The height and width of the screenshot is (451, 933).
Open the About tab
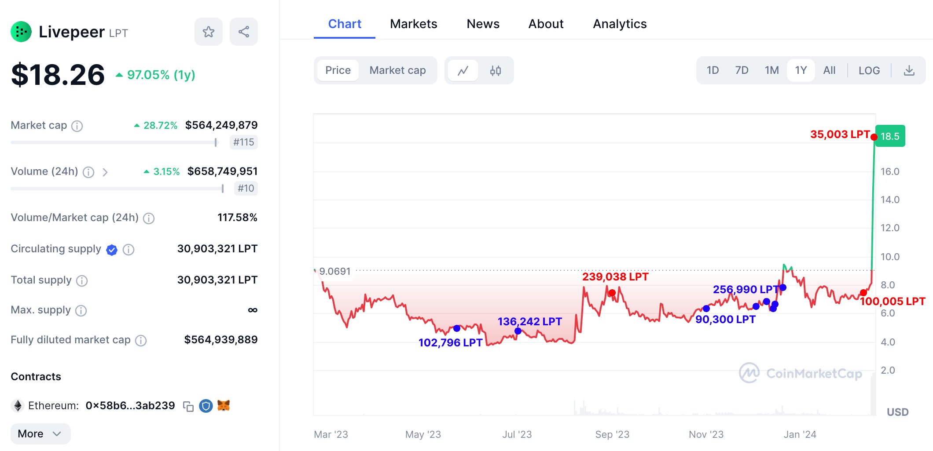point(546,24)
